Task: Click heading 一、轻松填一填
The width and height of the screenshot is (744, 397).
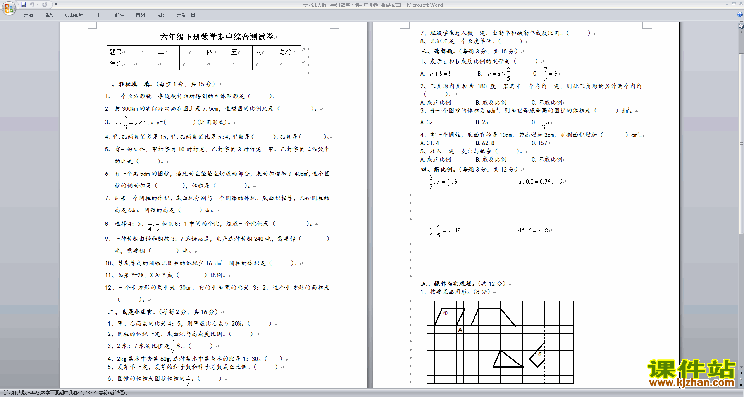Action: (129, 84)
